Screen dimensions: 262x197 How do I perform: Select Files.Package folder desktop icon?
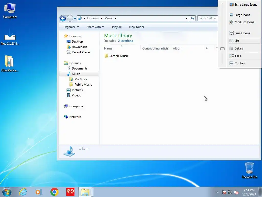[10, 64]
